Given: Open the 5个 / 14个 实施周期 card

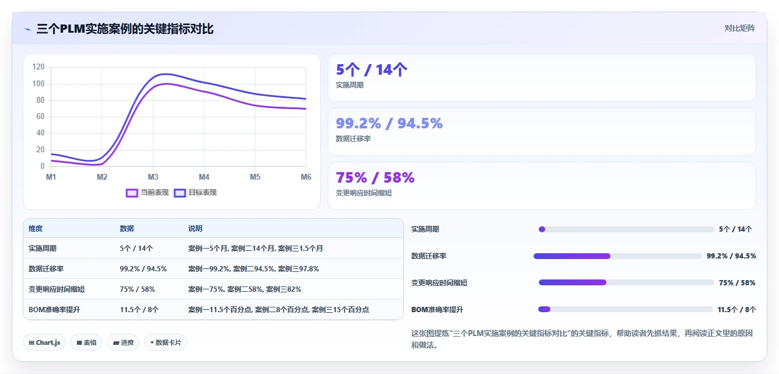Looking at the screenshot, I should [x=542, y=78].
